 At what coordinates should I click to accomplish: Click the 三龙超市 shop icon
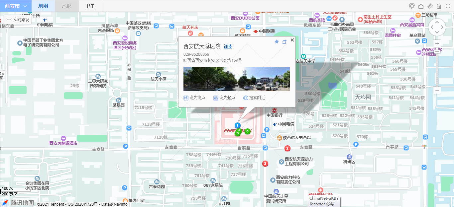[418, 15]
